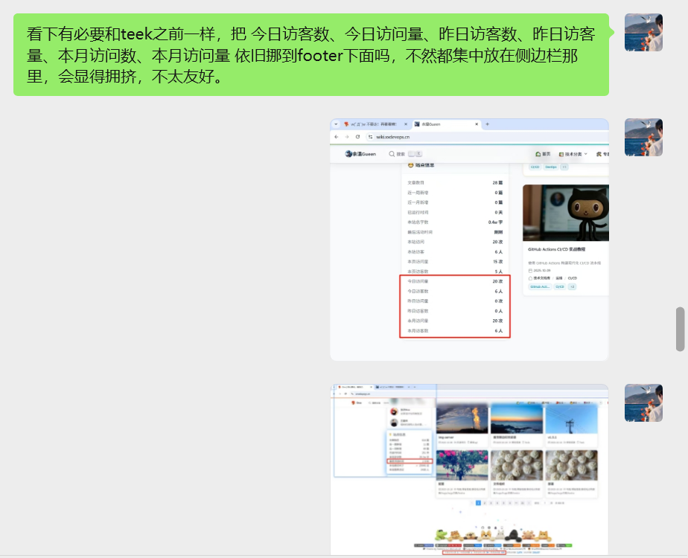Image resolution: width=688 pixels, height=558 pixels.
Task: Switch to the 余温Gueen browser tab
Action: pos(445,124)
